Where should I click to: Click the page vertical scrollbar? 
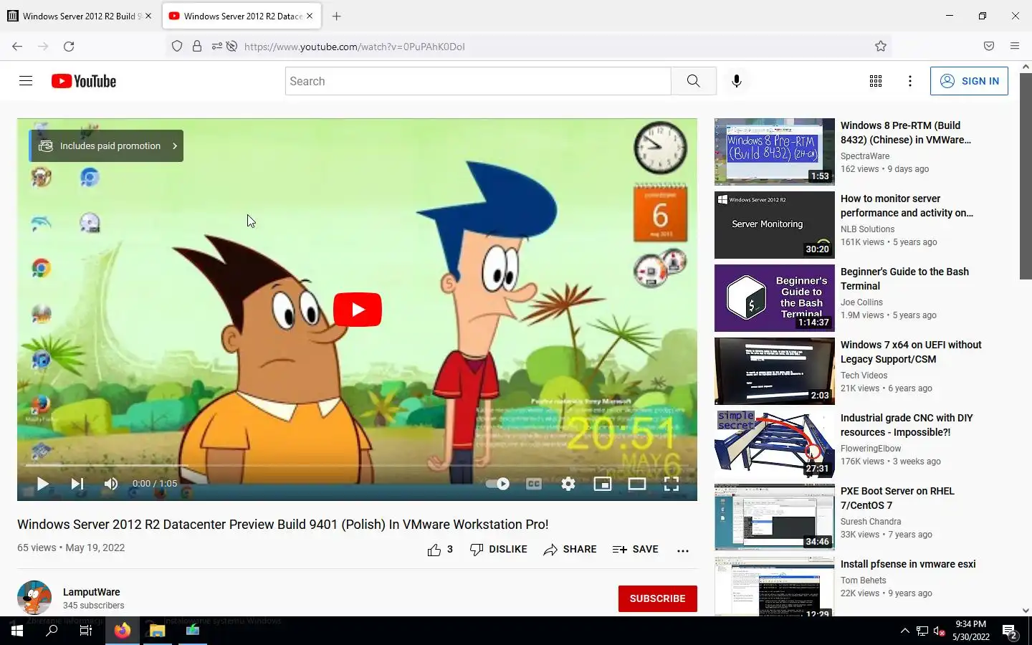[x=1026, y=175]
